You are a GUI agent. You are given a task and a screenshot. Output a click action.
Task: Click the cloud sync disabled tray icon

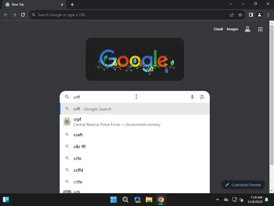(226, 200)
